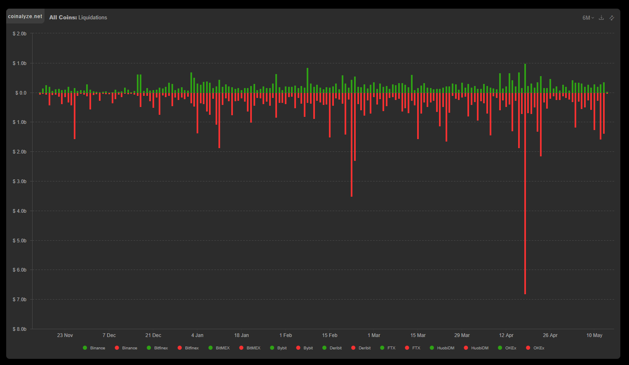Hide the green Bitfinex legend series
Screen dimensions: 629x365
[157, 348]
